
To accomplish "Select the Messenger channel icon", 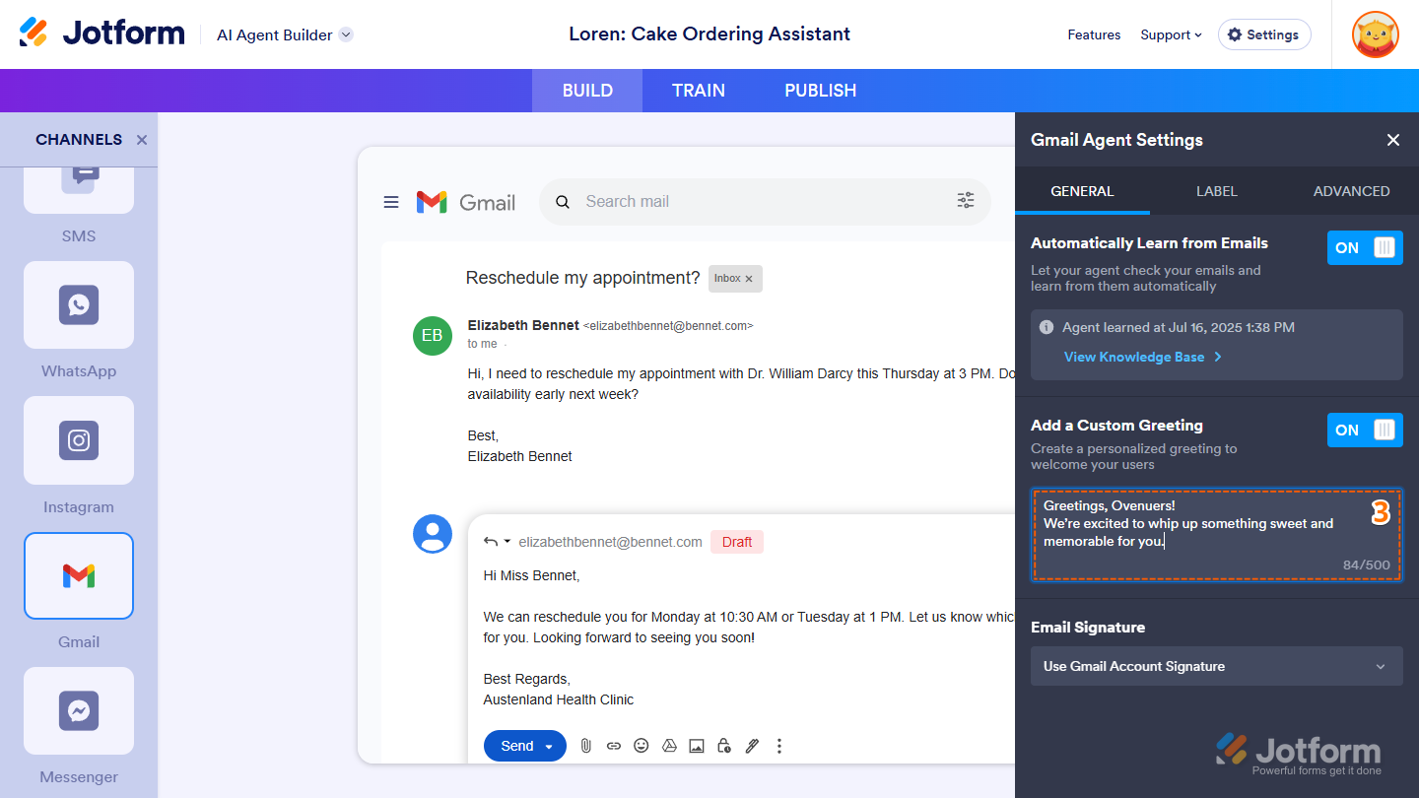I will click(x=79, y=710).
